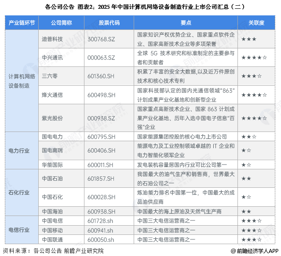Screen dimensions: 281x256
Task: Click the @前瞻经济学人APP credit
Action: pos(255,251)
